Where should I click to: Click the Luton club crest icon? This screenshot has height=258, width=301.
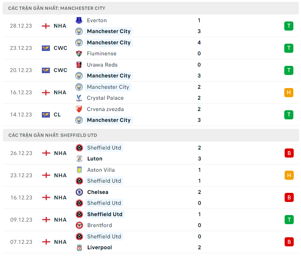tap(79, 159)
